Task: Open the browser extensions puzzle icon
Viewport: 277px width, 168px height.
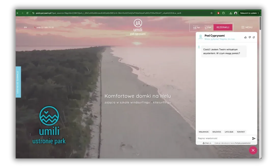Action: 223,13
